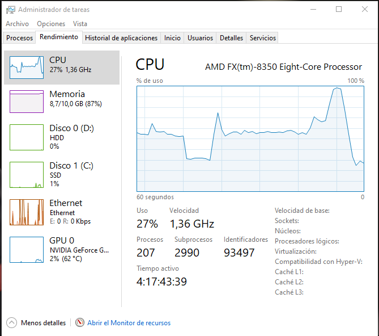Open the Servicios tab

(263, 38)
